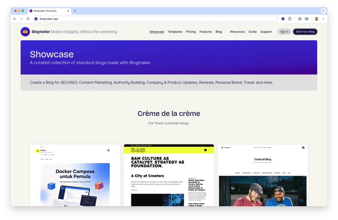The image size is (338, 220).
Task: Click black dot icon in BAM card header
Action: pos(205,150)
